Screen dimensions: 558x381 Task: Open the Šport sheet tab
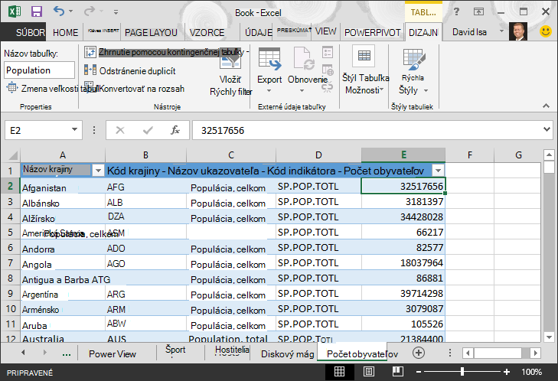tap(175, 350)
